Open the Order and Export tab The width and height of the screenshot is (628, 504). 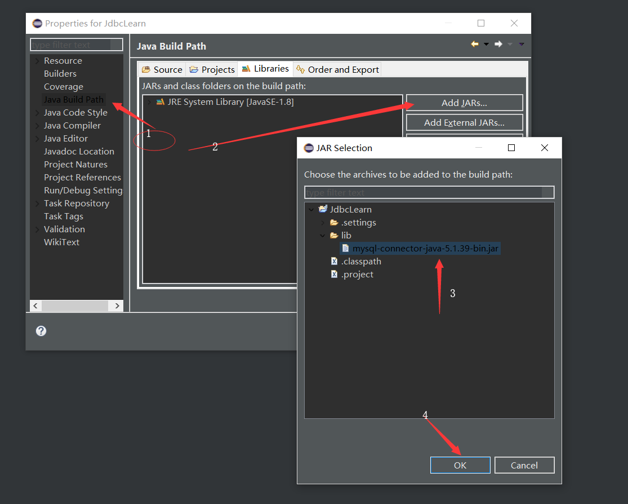pos(337,70)
